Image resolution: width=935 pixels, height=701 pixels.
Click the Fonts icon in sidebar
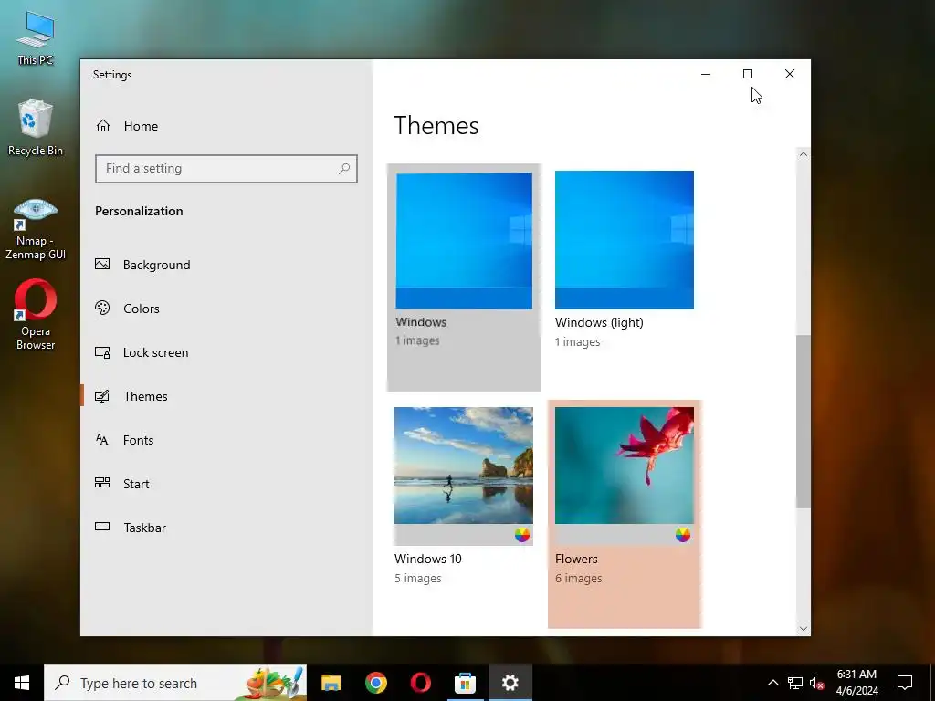[102, 440]
